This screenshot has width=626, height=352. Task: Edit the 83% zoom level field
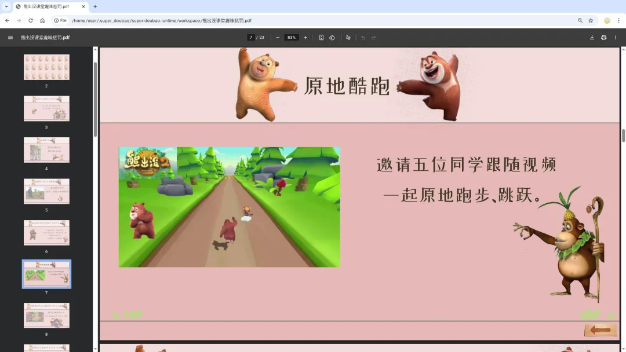(x=292, y=38)
